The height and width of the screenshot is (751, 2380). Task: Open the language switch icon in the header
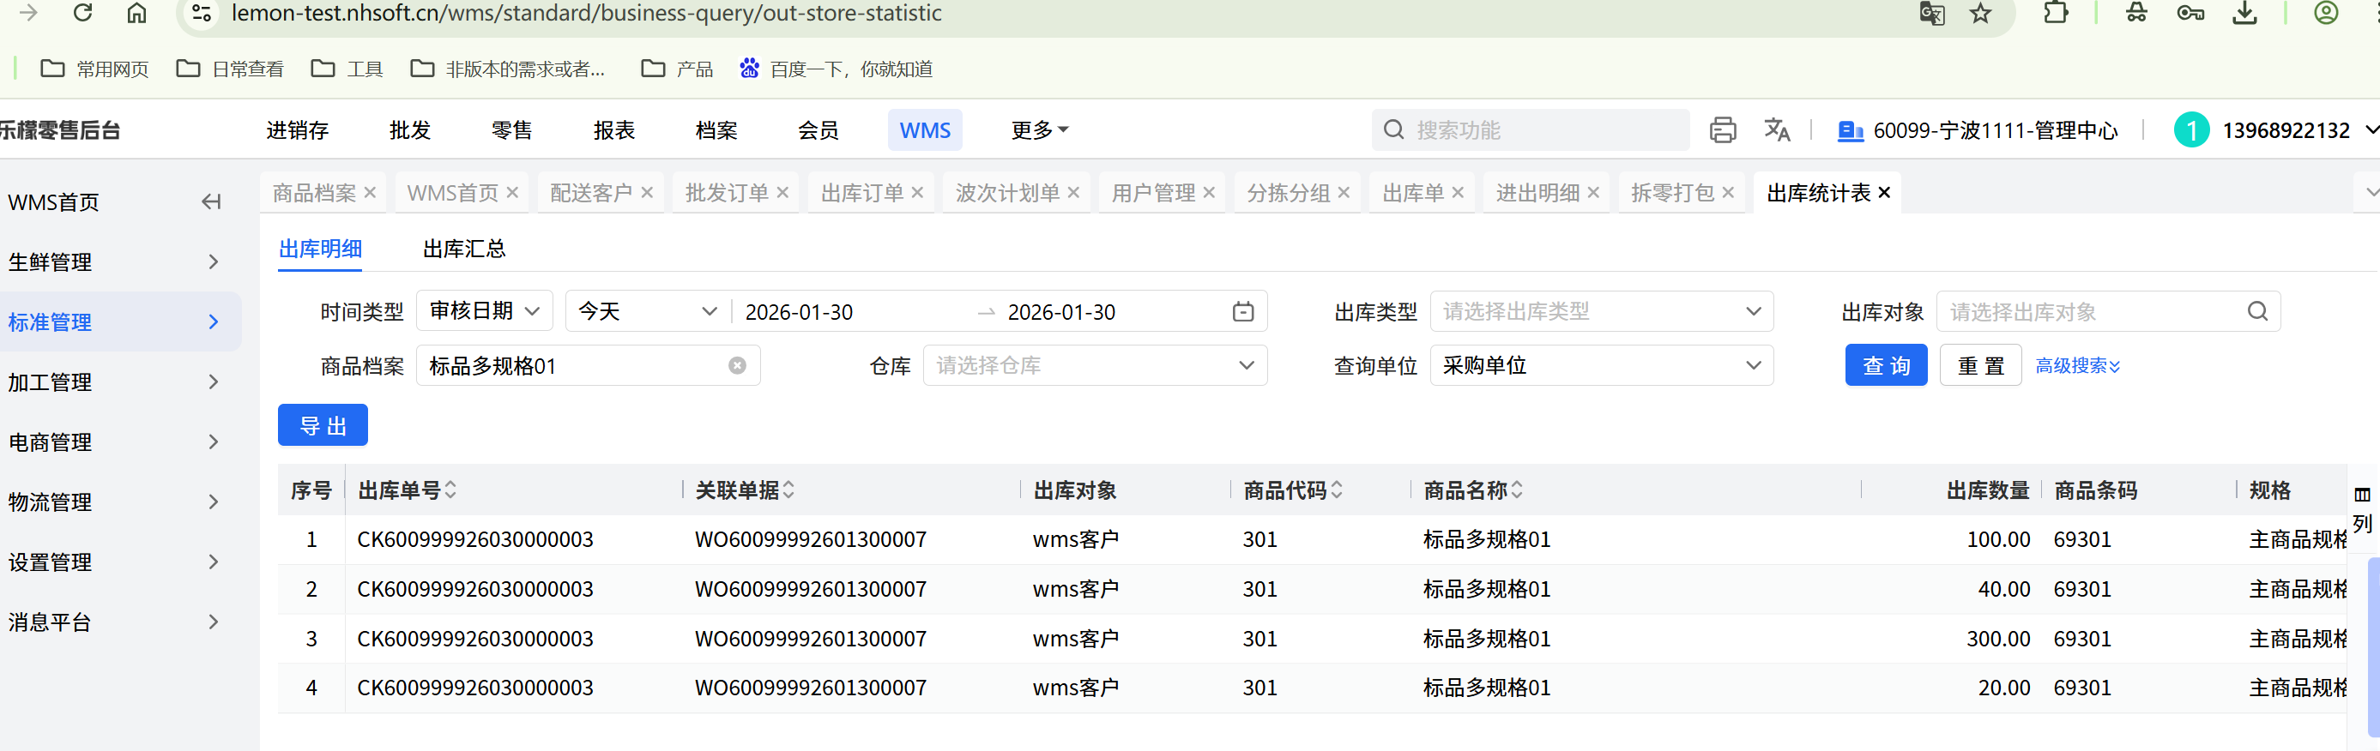pyautogui.click(x=1777, y=130)
